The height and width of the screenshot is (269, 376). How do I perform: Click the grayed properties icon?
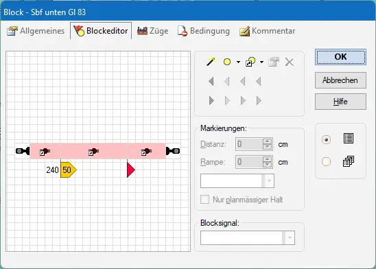coord(274,62)
